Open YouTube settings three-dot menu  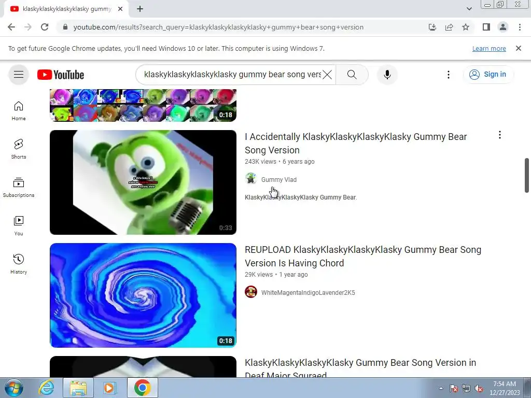coord(449,75)
